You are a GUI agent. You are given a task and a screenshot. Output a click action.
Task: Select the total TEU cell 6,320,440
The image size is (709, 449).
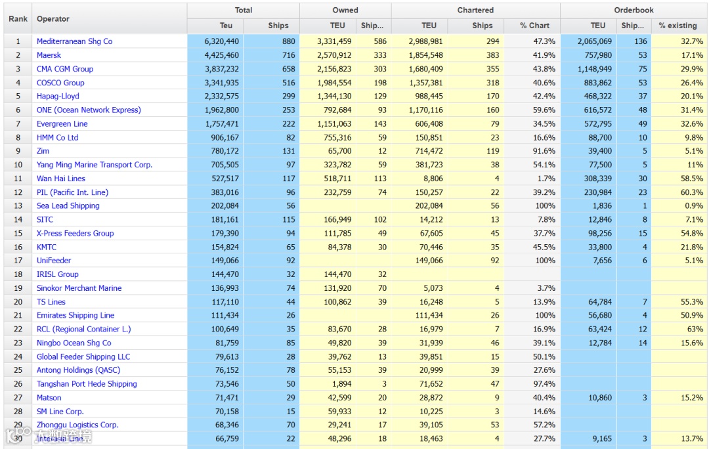[215, 41]
